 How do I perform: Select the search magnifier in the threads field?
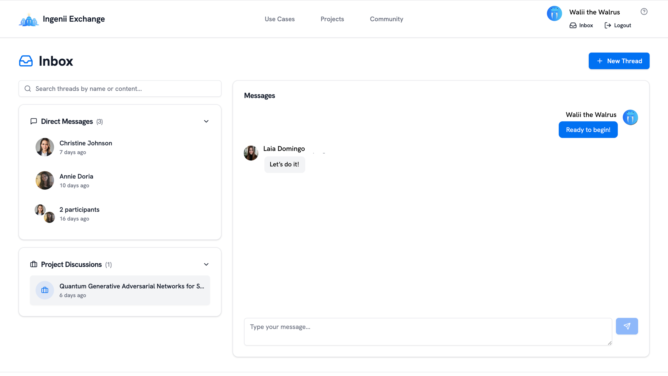point(28,89)
